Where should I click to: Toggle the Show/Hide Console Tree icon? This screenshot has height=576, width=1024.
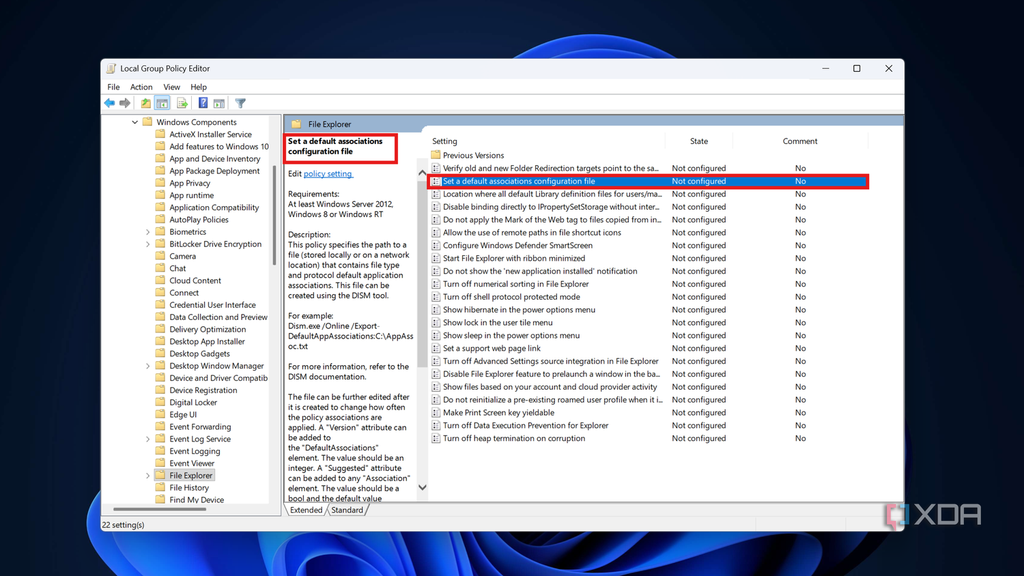(162, 103)
